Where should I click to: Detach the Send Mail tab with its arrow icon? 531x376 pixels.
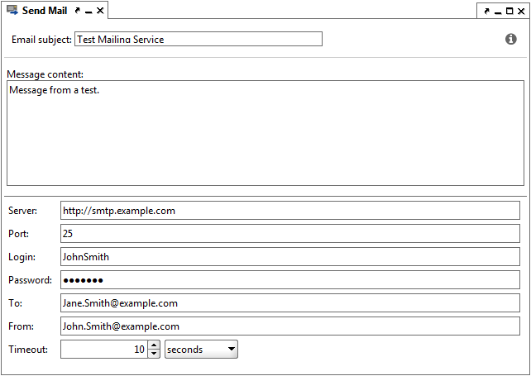(x=78, y=11)
